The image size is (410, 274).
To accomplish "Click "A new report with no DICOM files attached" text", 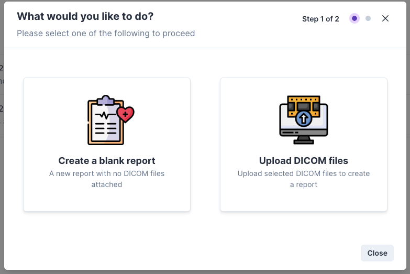I will click(107, 179).
